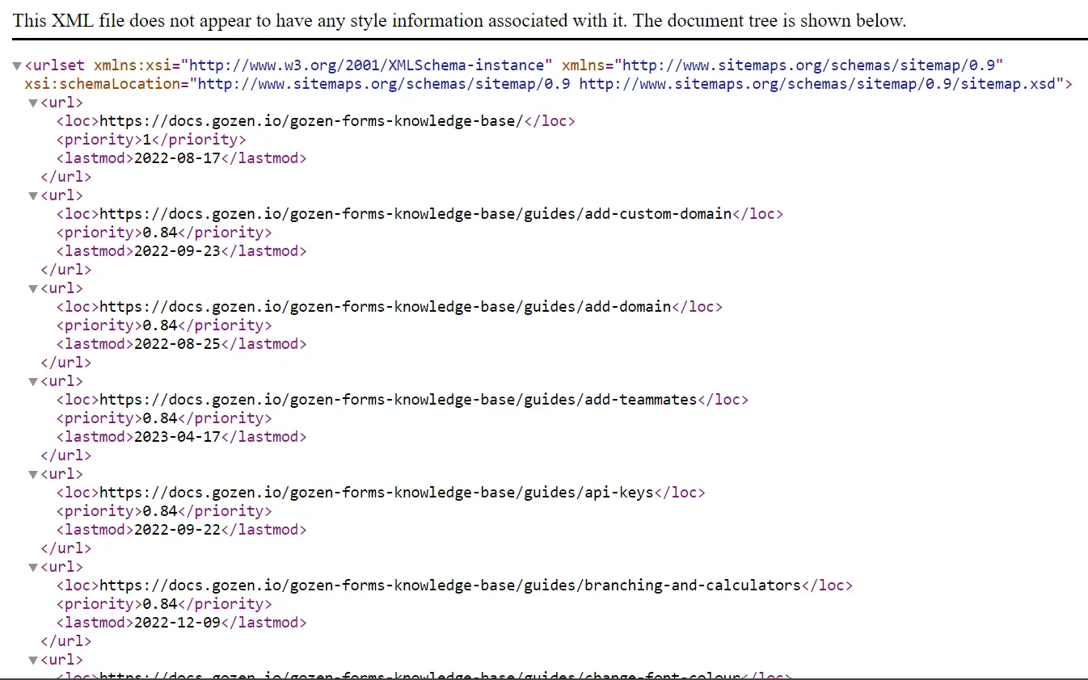The width and height of the screenshot is (1088, 680).
Task: Click the guides/add-domain loc URL
Action: 386,307
